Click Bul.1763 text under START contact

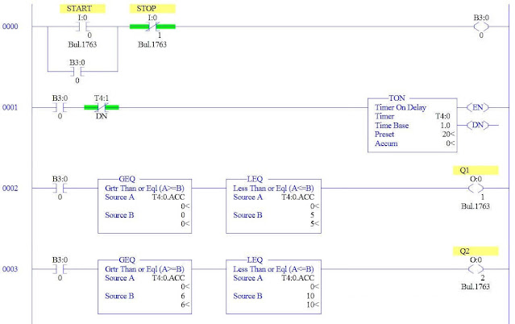point(82,44)
